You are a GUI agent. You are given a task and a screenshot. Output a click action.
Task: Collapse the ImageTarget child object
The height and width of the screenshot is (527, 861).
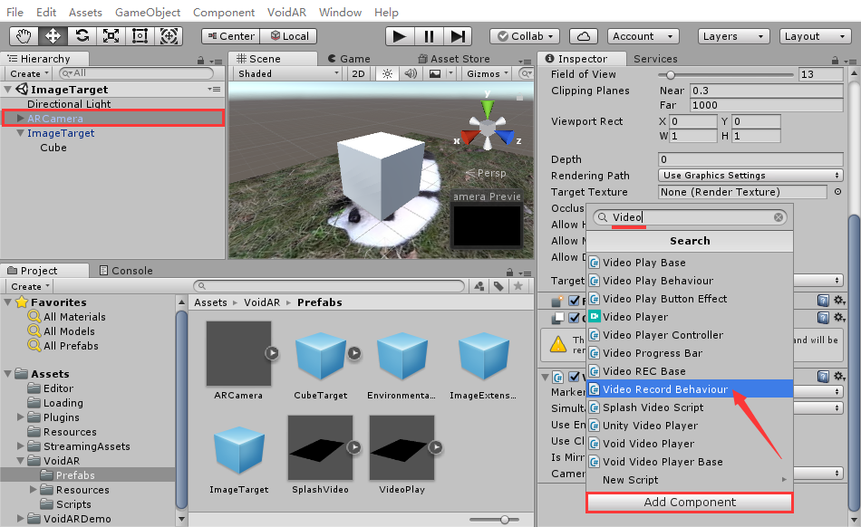(20, 133)
